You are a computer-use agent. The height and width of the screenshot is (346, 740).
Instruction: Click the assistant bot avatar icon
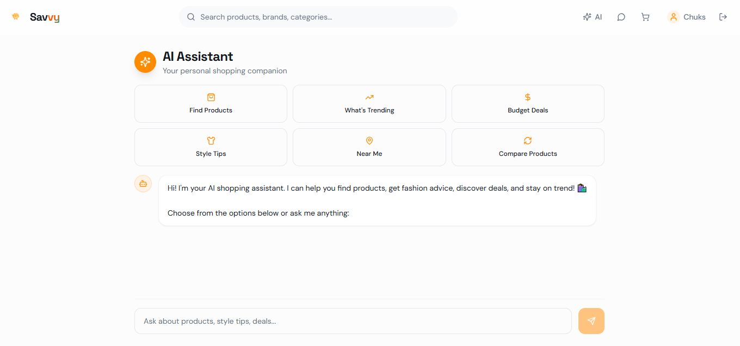[143, 184]
